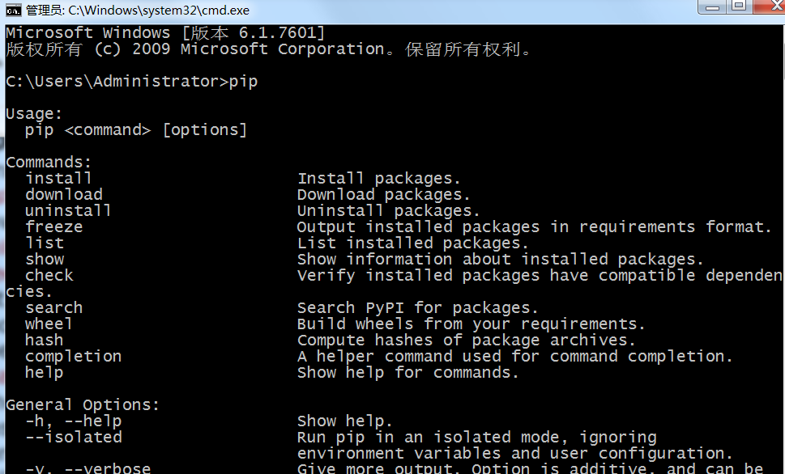Click the C:\Users\Administrator prompt line
The height and width of the screenshot is (474, 785).
click(x=130, y=81)
